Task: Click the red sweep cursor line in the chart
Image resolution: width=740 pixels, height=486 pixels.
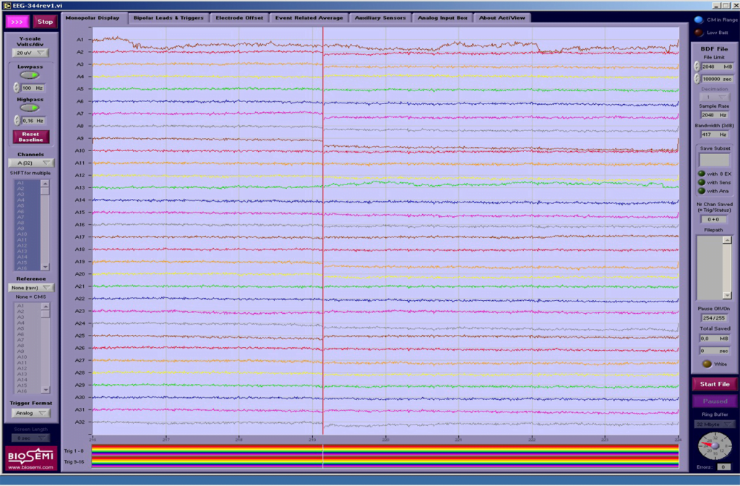Action: click(x=323, y=231)
